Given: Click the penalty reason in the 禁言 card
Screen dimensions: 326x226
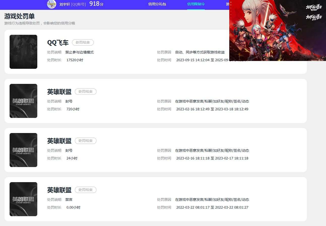Looking at the screenshot, I should (x=212, y=200).
